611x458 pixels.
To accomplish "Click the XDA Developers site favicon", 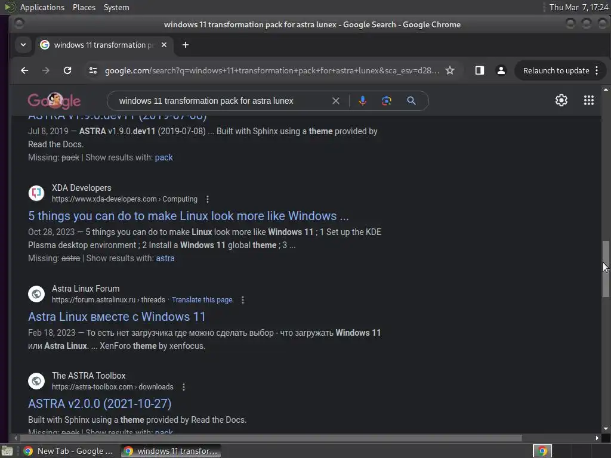I will pyautogui.click(x=36, y=193).
